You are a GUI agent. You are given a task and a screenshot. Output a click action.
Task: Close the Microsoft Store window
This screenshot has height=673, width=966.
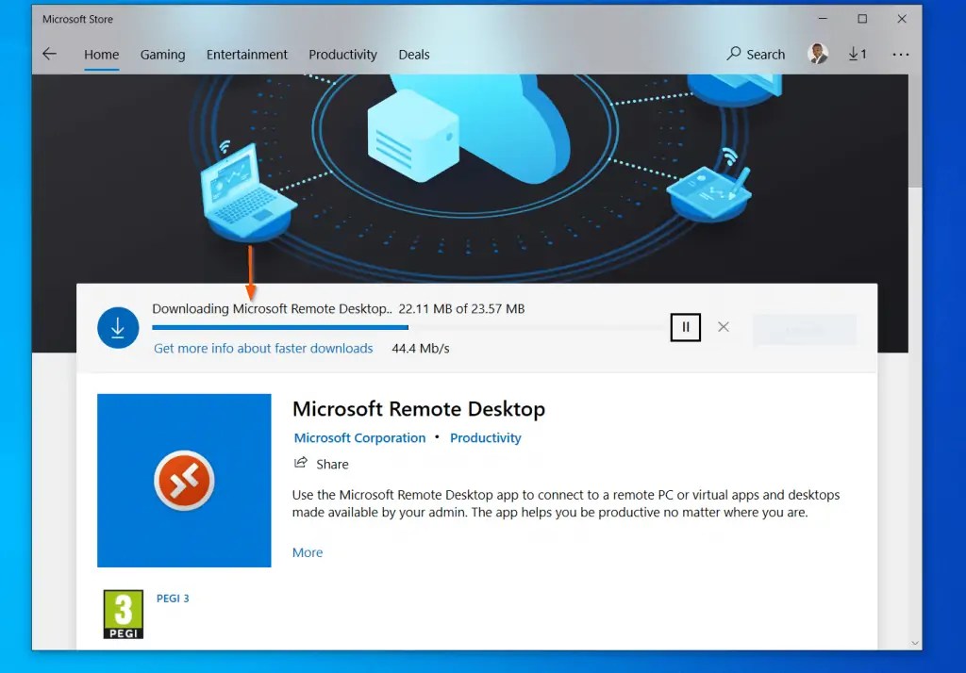902,19
